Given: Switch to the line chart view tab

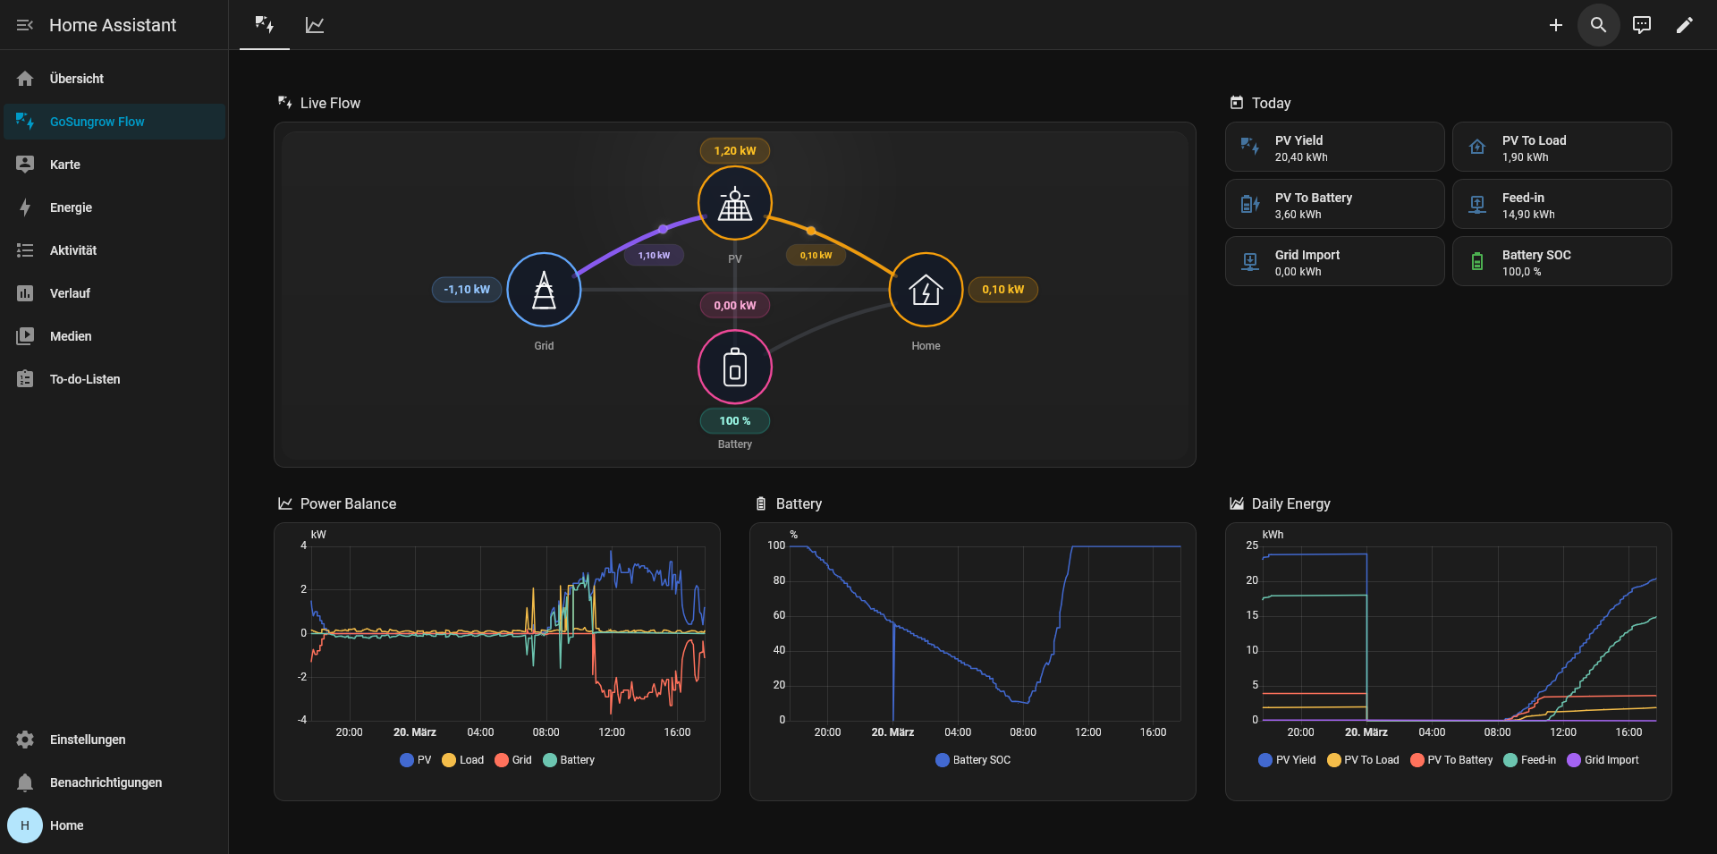Looking at the screenshot, I should point(315,25).
